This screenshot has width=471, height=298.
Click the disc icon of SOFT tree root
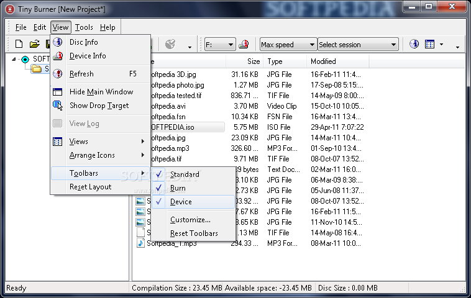(x=25, y=59)
